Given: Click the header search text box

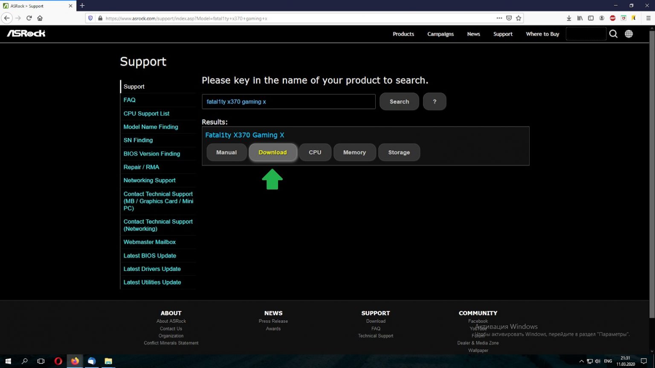Looking at the screenshot, I should pos(586,34).
